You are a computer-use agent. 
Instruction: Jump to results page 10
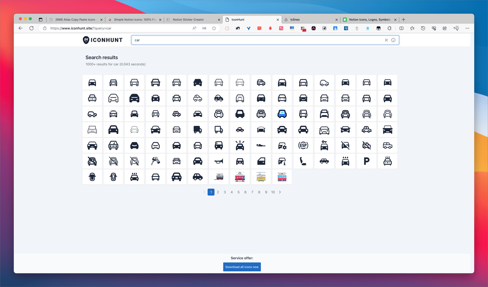pyautogui.click(x=273, y=192)
